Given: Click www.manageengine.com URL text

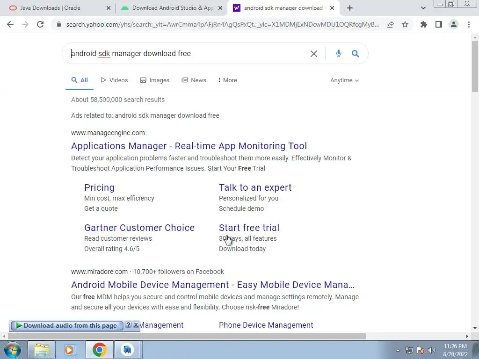Looking at the screenshot, I should click(x=108, y=133).
